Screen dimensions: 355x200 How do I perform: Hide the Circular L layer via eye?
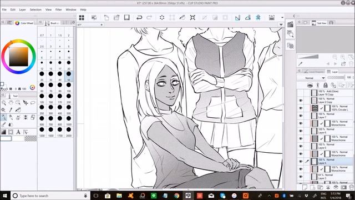pyautogui.click(x=301, y=108)
